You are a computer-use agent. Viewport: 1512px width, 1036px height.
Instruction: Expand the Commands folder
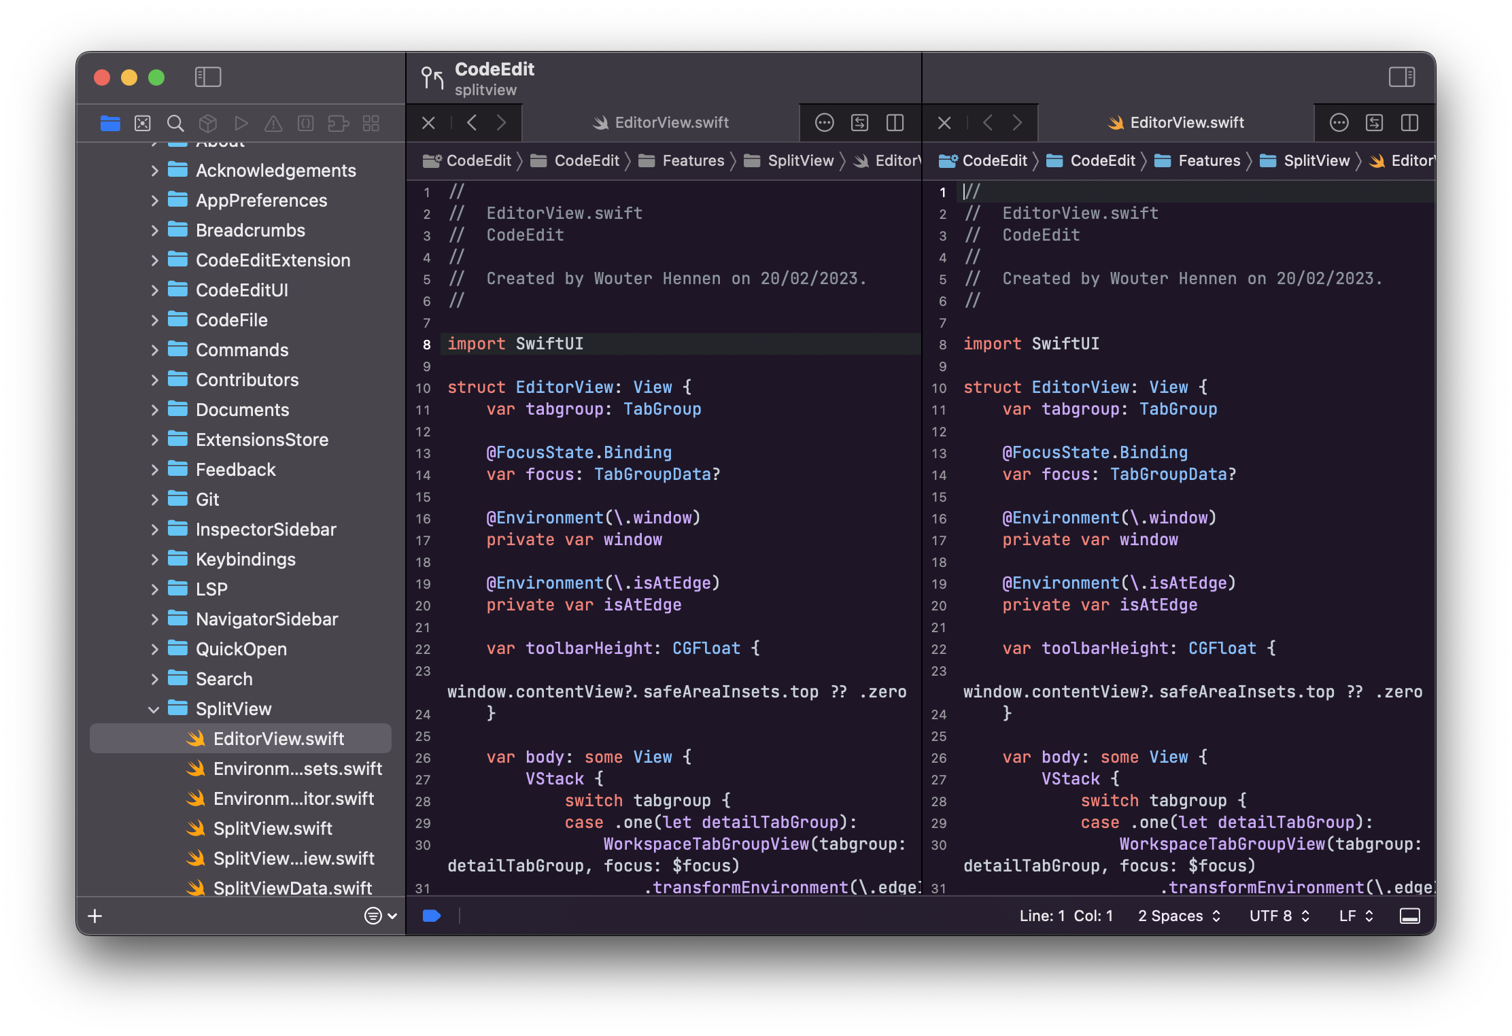click(x=154, y=350)
